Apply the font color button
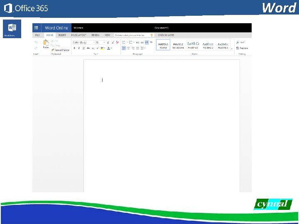Image resolution: width=299 pixels, height=224 pixels. point(108,48)
